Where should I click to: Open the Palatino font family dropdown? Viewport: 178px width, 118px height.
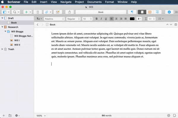coord(54,19)
